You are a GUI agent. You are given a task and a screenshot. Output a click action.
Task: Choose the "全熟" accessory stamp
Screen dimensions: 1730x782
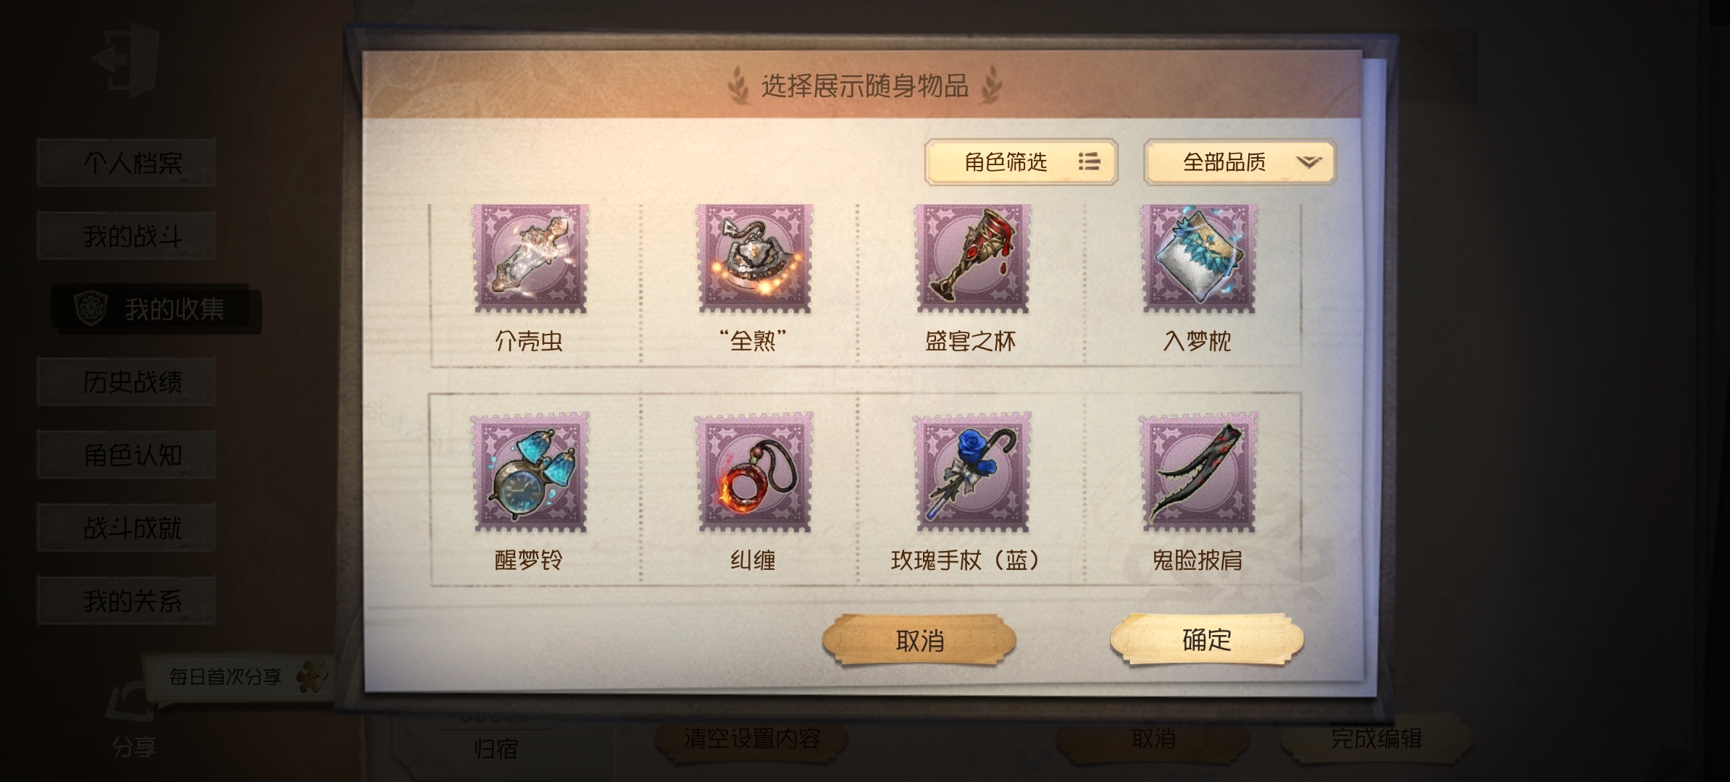pos(754,258)
